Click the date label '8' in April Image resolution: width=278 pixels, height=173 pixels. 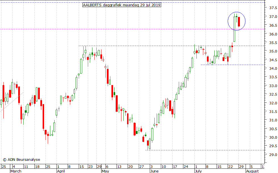[x=69, y=167]
